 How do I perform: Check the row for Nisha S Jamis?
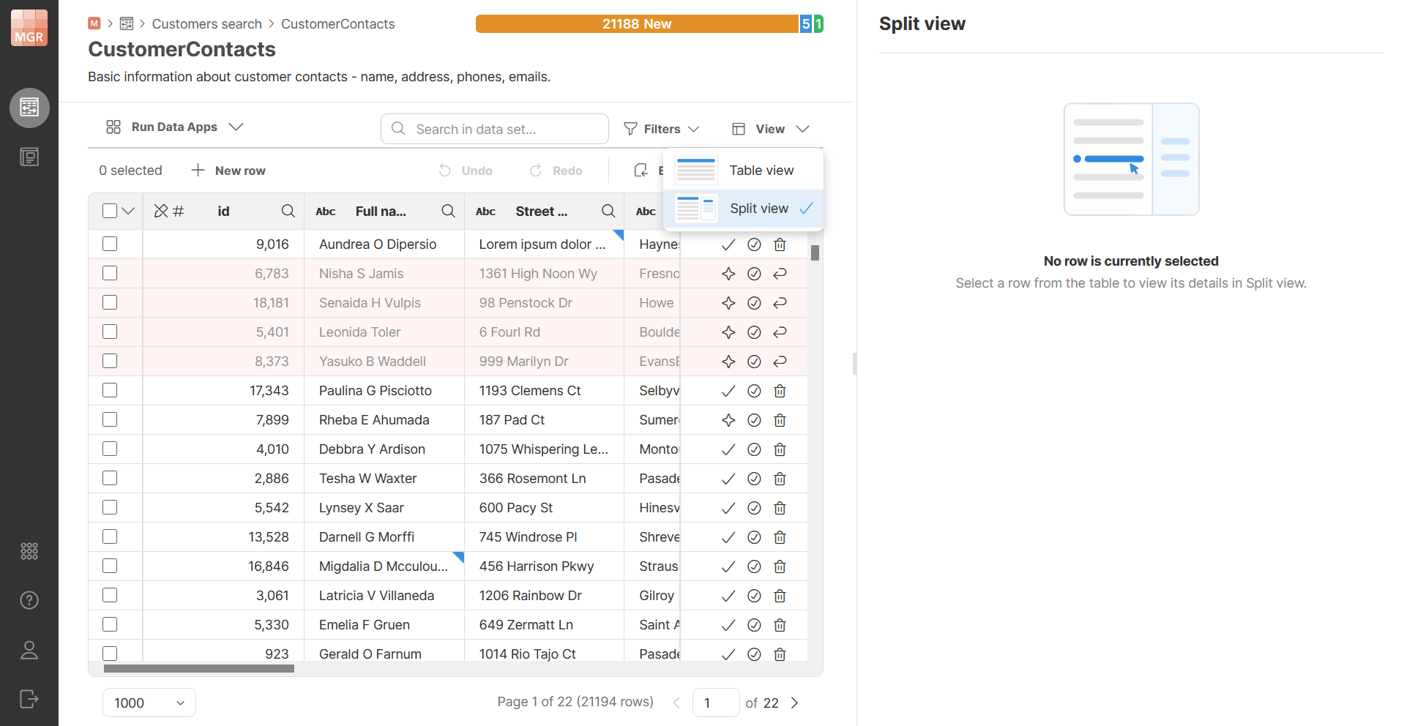[110, 273]
